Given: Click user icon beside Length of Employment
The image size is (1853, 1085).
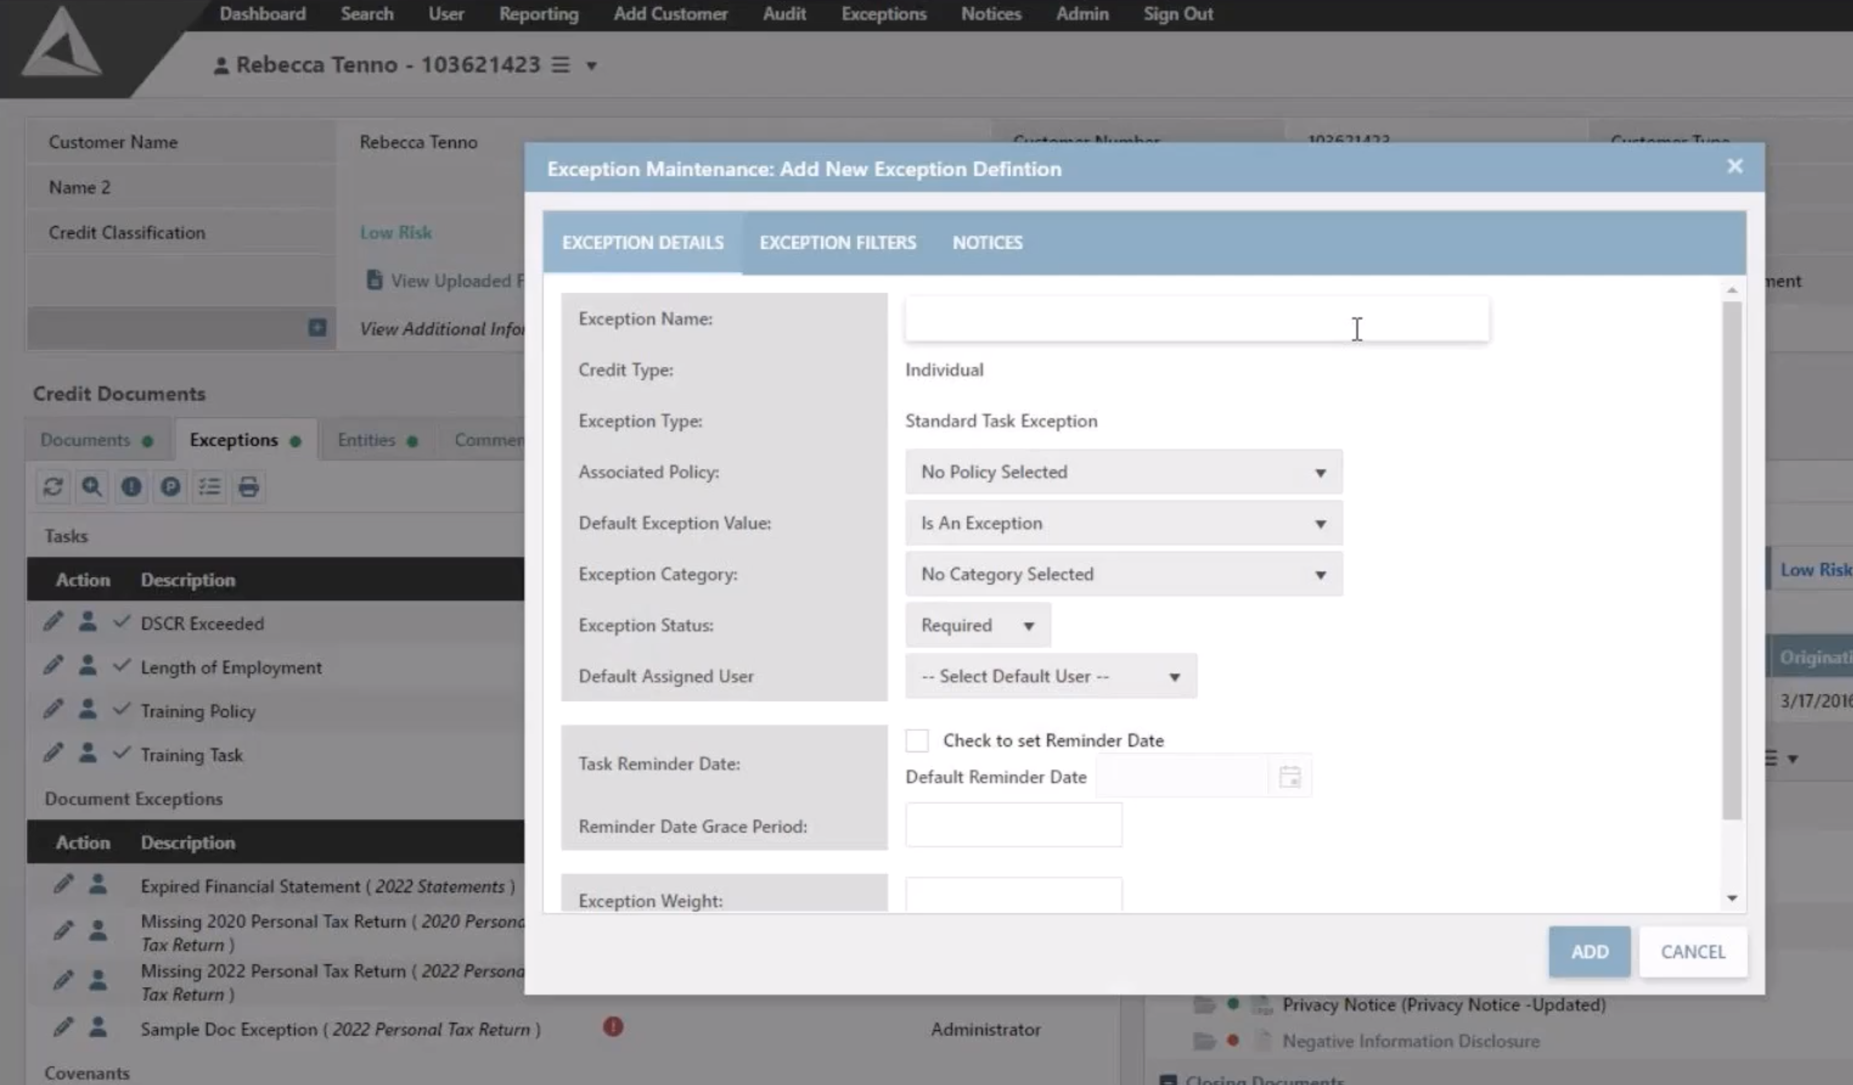Looking at the screenshot, I should [x=88, y=666].
